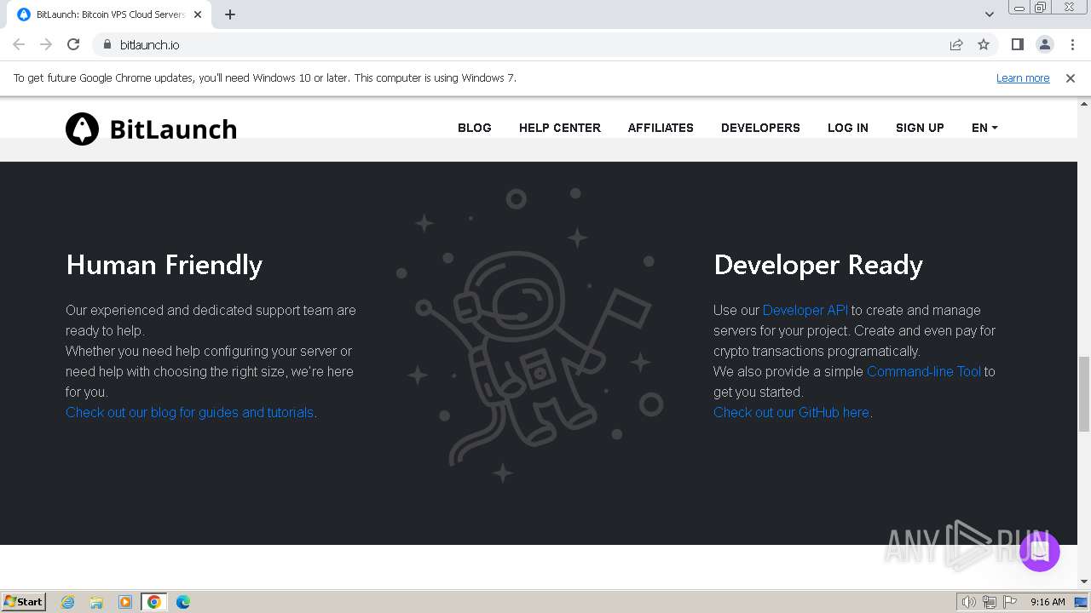Dismiss the Chrome update notification bar

point(1071,77)
